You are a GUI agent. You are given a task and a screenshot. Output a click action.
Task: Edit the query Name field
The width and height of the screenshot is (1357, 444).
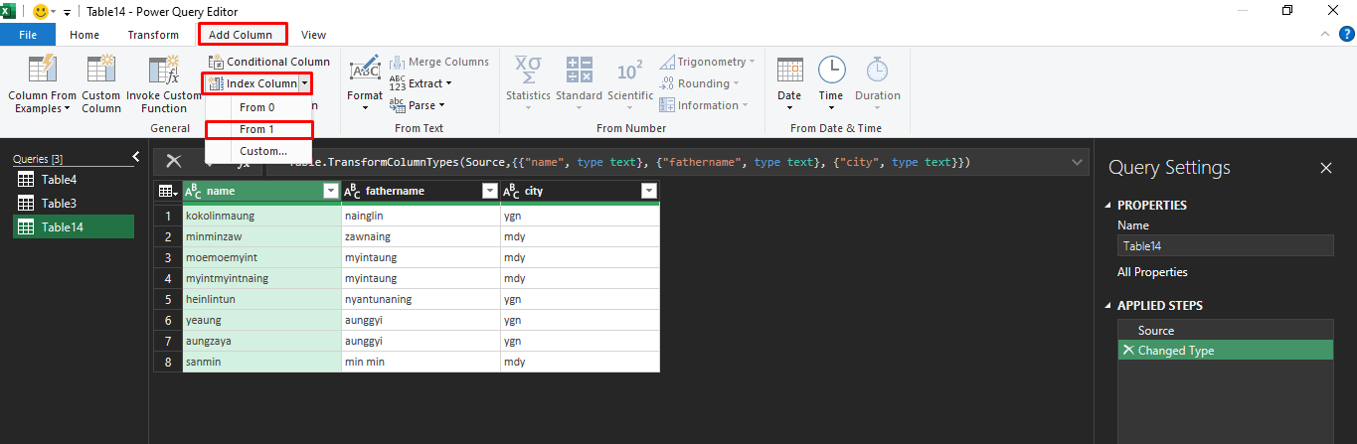(x=1225, y=246)
